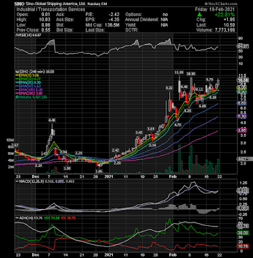
Task: Click the 10.98 high price annotation
Action: coord(191,74)
